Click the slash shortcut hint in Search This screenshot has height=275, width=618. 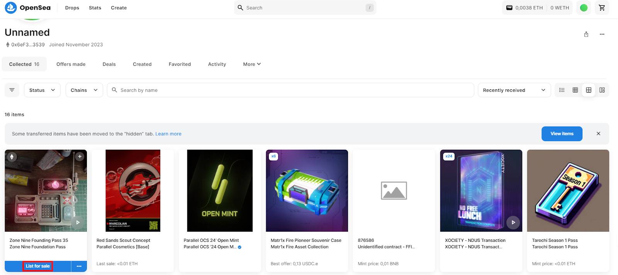click(x=370, y=8)
